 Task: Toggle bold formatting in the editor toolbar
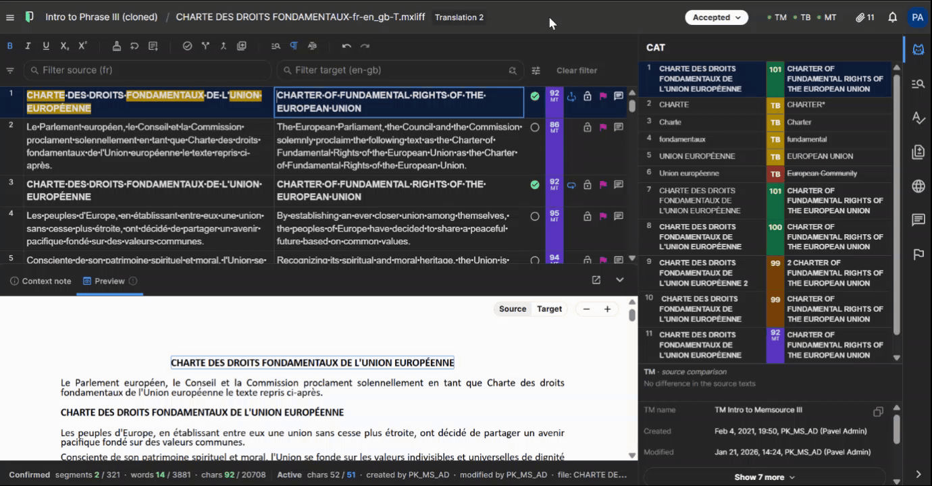pyautogui.click(x=9, y=46)
